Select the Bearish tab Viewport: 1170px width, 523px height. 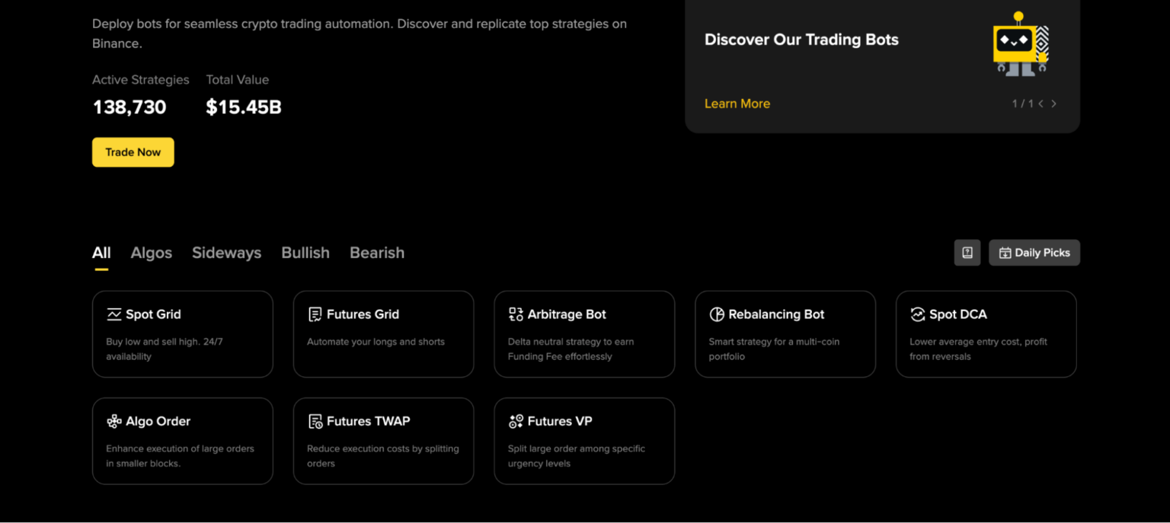377,253
